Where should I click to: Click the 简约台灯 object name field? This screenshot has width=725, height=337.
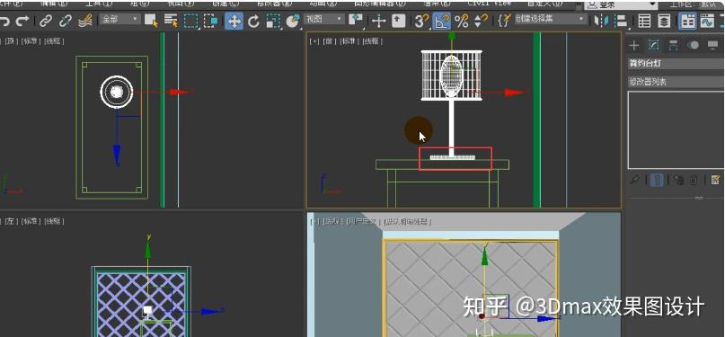pyautogui.click(x=676, y=63)
